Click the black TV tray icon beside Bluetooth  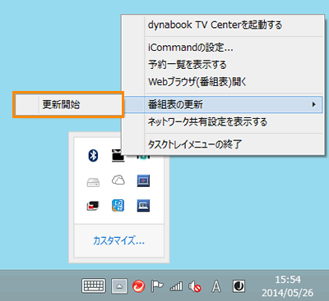[x=118, y=156]
